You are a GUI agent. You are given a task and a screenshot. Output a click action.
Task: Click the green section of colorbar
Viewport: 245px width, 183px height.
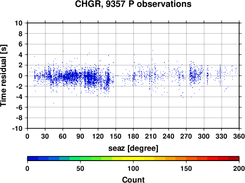80,159
